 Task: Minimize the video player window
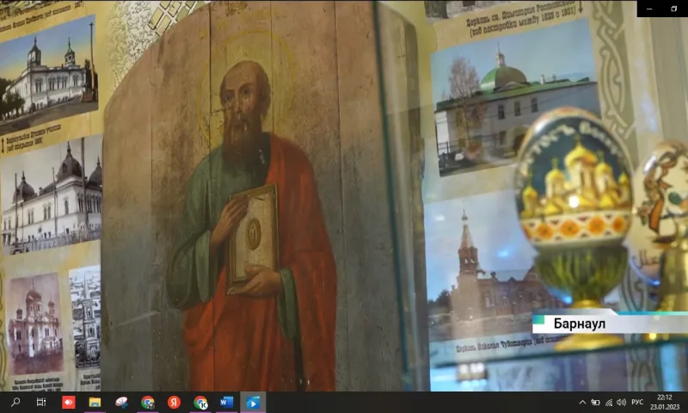coord(649,9)
